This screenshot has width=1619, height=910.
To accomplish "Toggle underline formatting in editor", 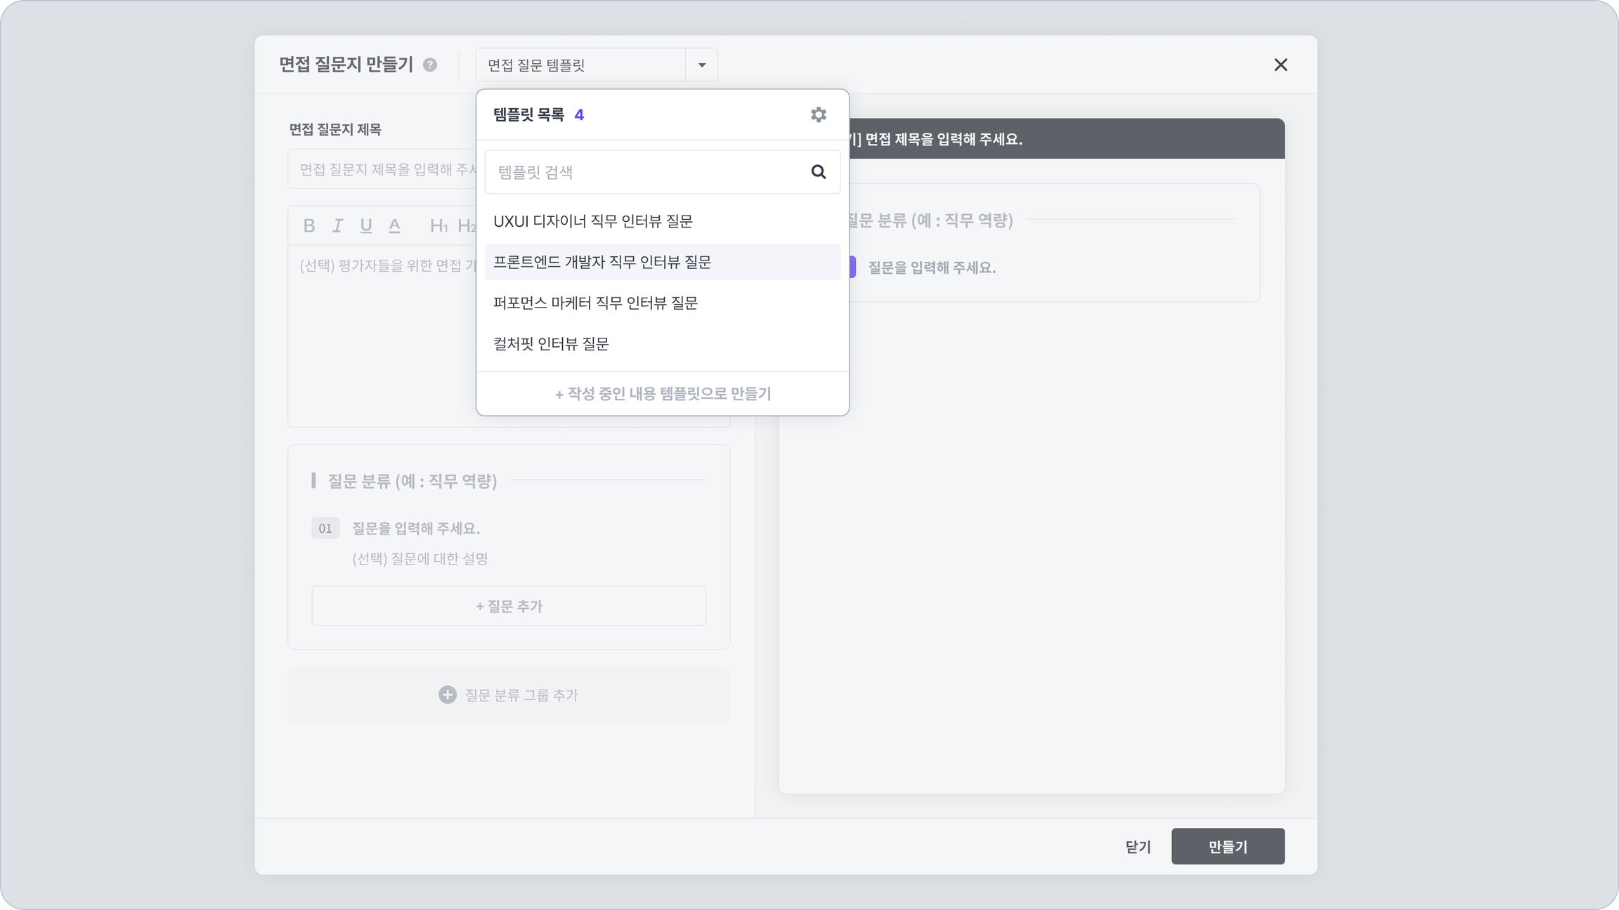I will point(366,225).
